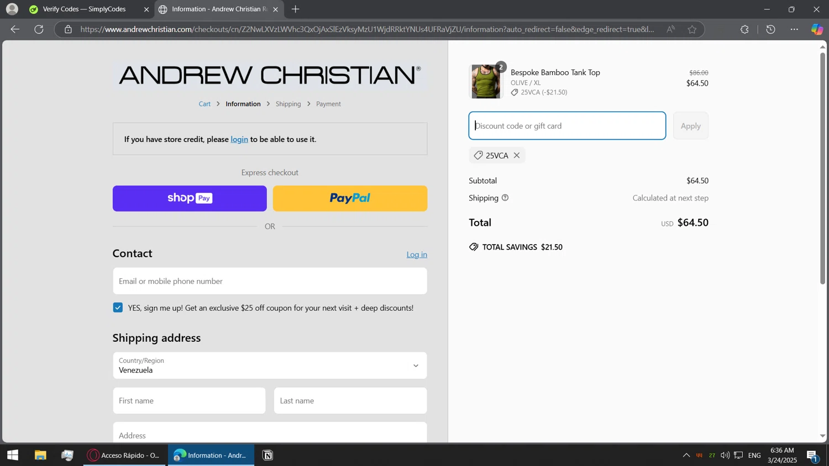Open Notion from the taskbar
Image resolution: width=829 pixels, height=466 pixels.
[268, 456]
